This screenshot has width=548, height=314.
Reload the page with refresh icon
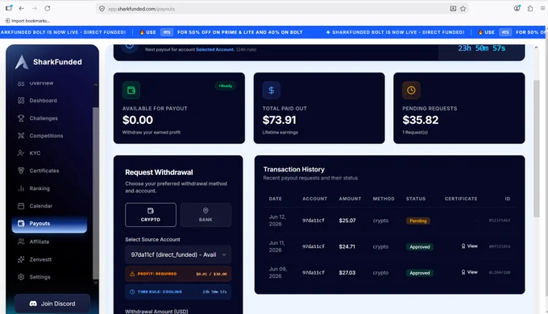tap(48, 8)
